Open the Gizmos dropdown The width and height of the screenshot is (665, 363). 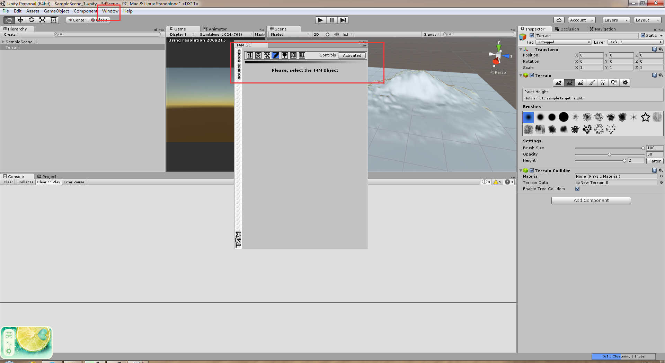click(x=431, y=35)
